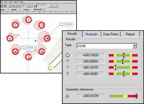Switch to the Nominals tab

point(92,34)
